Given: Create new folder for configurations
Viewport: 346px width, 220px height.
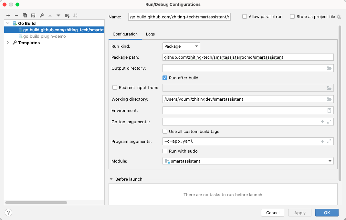Looking at the screenshot, I should [67, 15].
